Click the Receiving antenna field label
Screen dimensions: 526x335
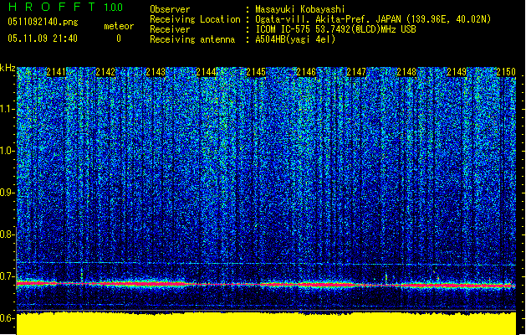[x=192, y=39]
